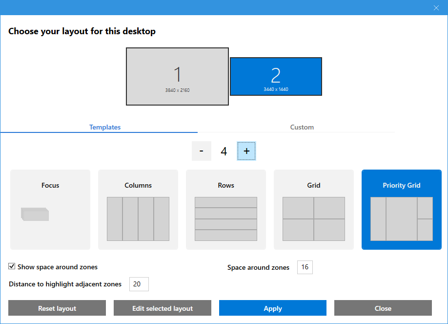Apply the selected layout

[x=273, y=308]
